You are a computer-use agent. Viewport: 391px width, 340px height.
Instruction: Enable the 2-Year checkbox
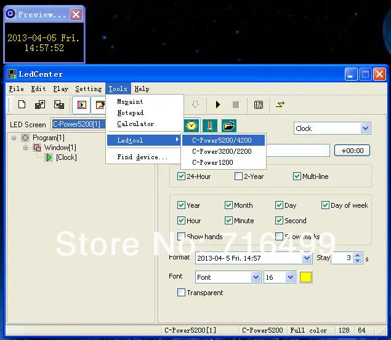coord(238,176)
